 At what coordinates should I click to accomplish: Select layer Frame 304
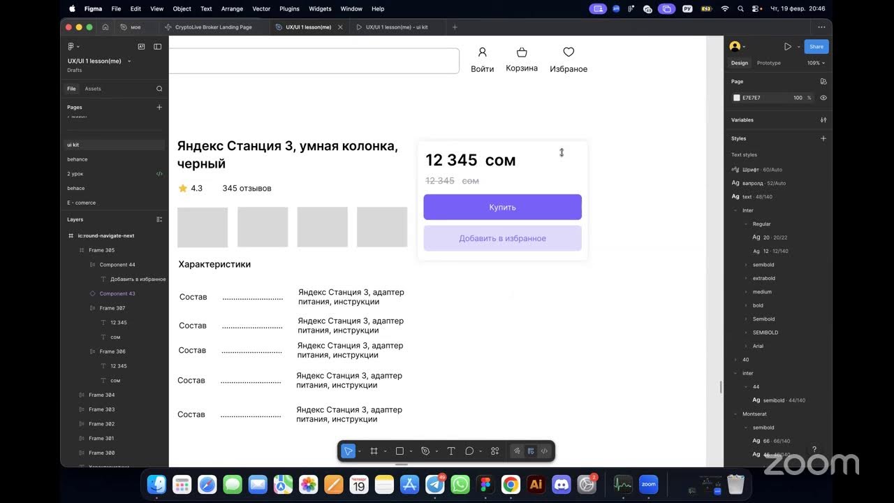pos(101,395)
